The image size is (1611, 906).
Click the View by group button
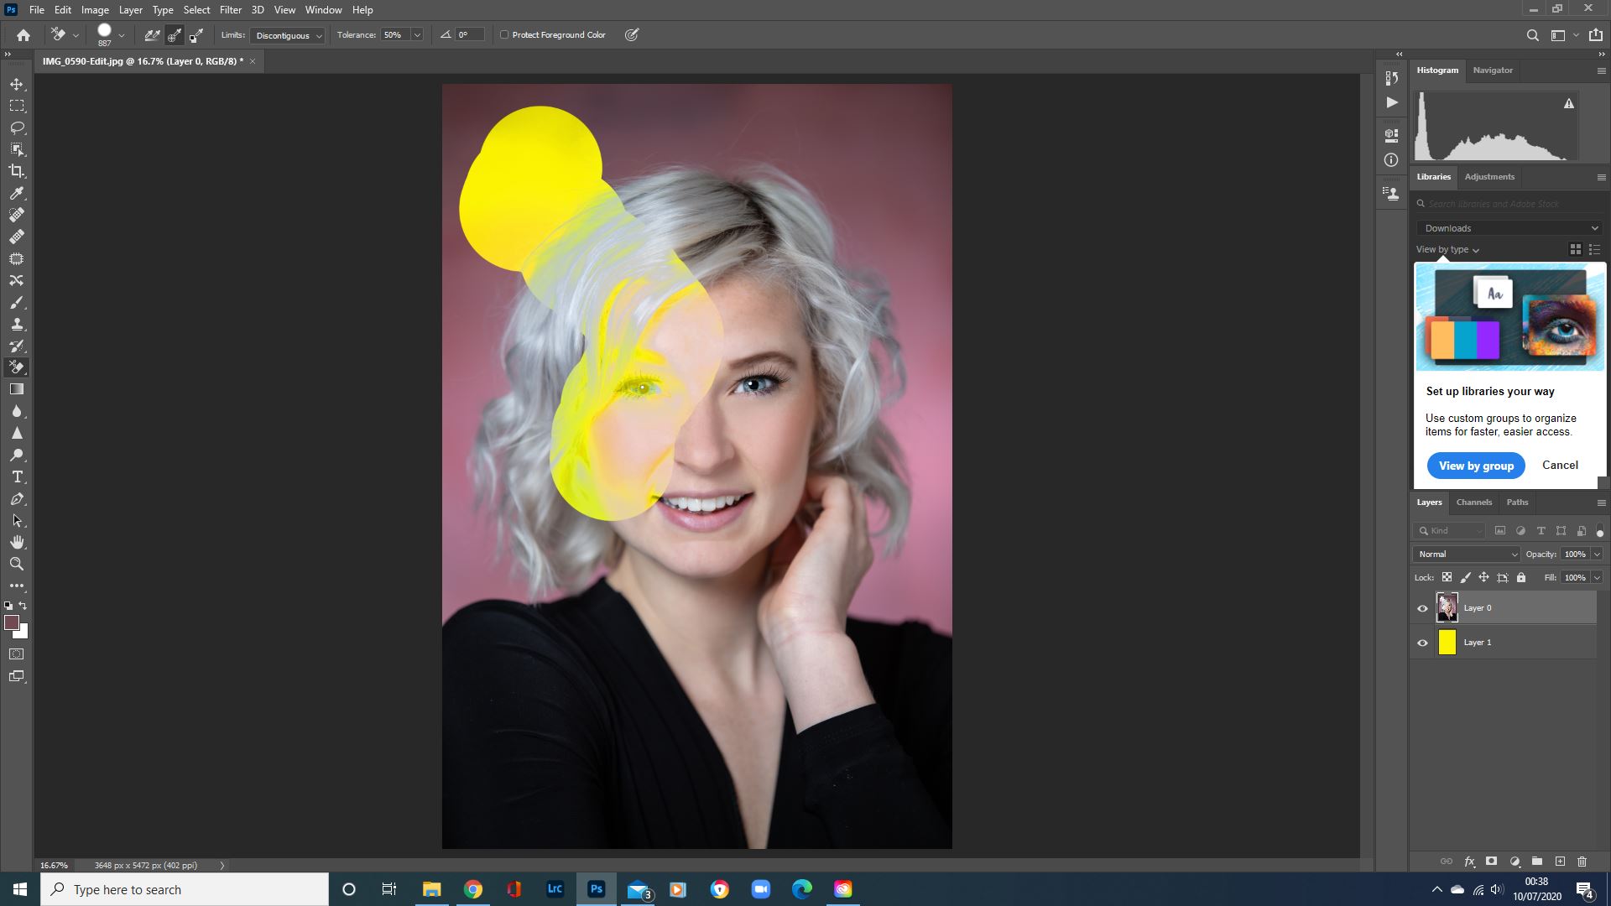coord(1475,466)
